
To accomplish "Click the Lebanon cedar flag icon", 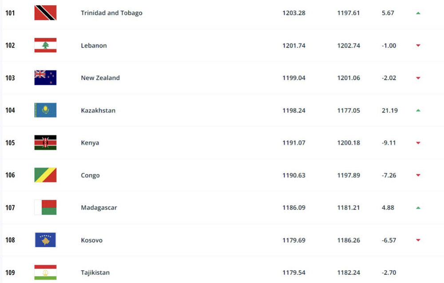I will coord(45,45).
